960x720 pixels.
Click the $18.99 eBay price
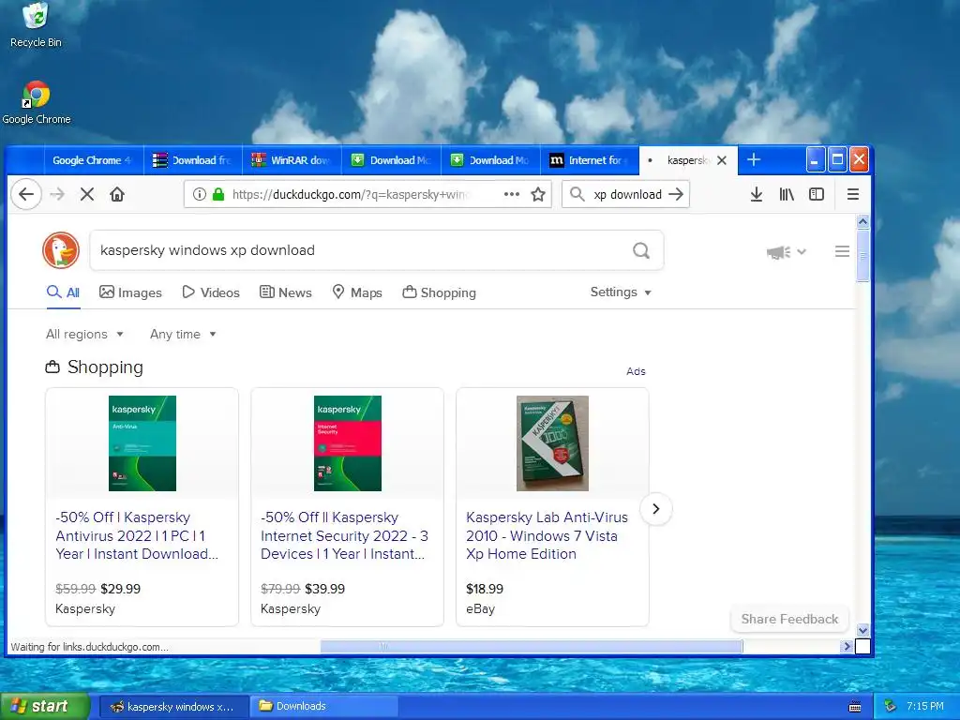point(485,589)
